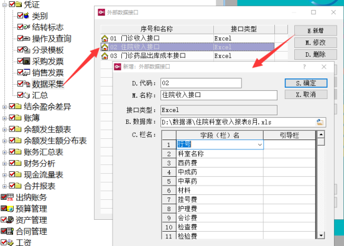This screenshot has width=344, height=246.
Task: Click the 接口类型 column header
Action: 244,29
